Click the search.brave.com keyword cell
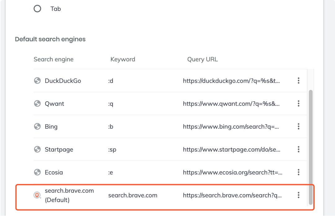The image size is (335, 216). click(x=133, y=195)
